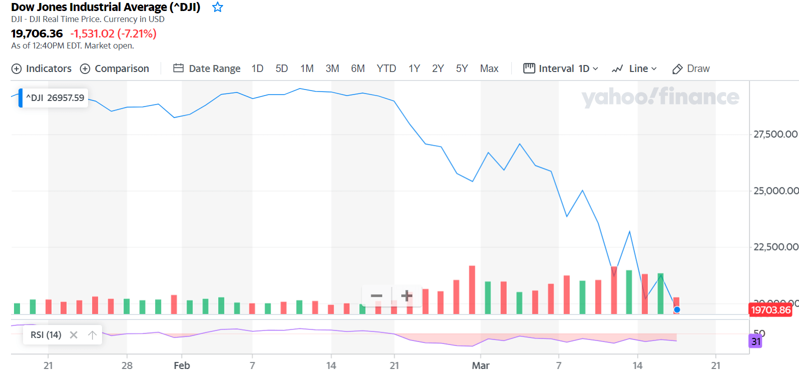Image resolution: width=799 pixels, height=389 pixels.
Task: Click the plus icon beside Indicators
Action: coord(17,69)
